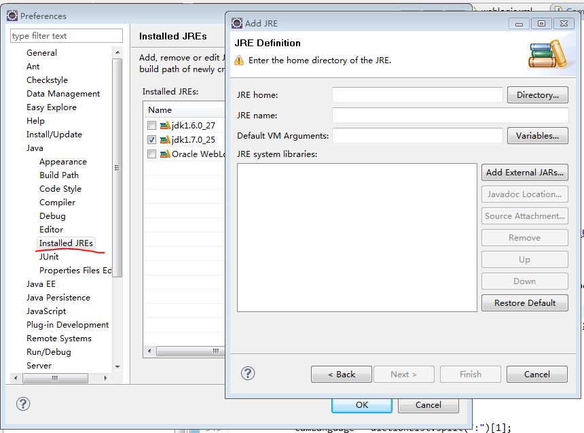Click the Restore Default button
Screen dimensions: 584x433
point(524,303)
